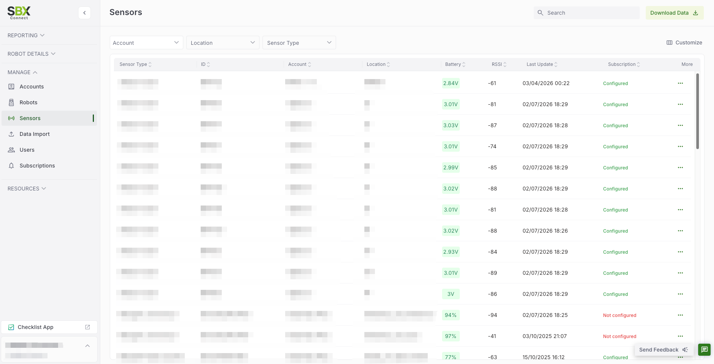Click Customize to edit table columns
This screenshot has height=364, width=714.
point(684,43)
